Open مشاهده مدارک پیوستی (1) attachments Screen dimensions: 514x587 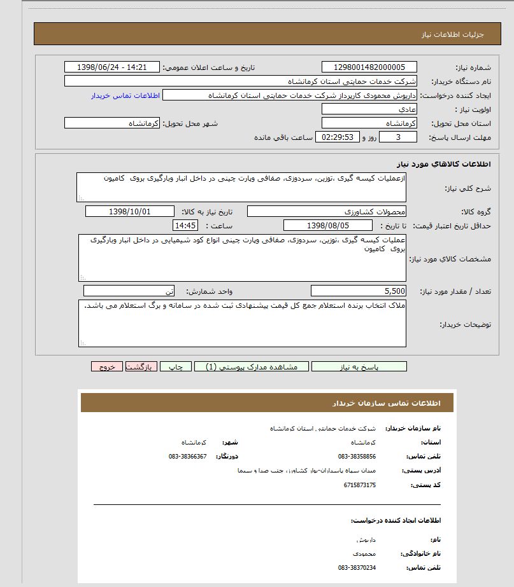pyautogui.click(x=251, y=367)
